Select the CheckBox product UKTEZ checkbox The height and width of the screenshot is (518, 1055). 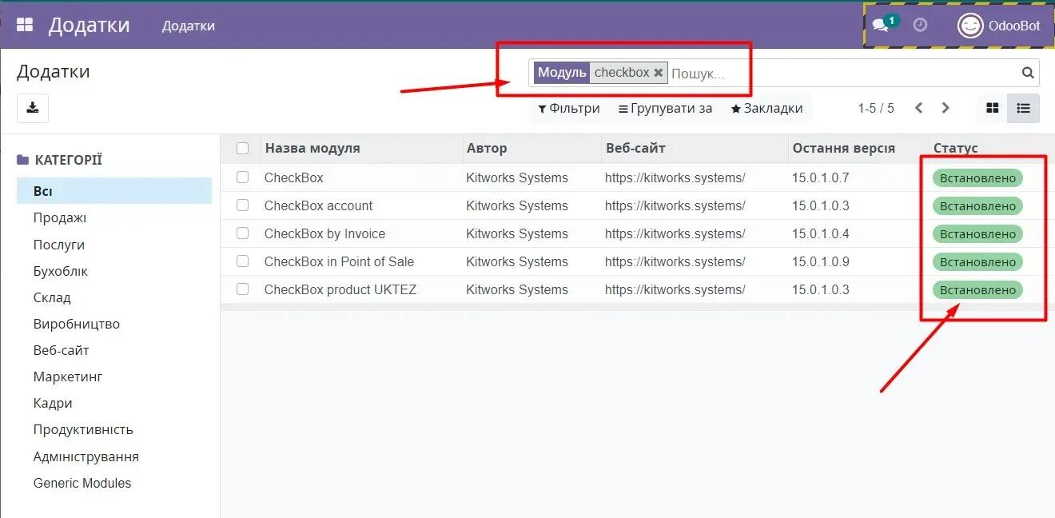coord(243,289)
